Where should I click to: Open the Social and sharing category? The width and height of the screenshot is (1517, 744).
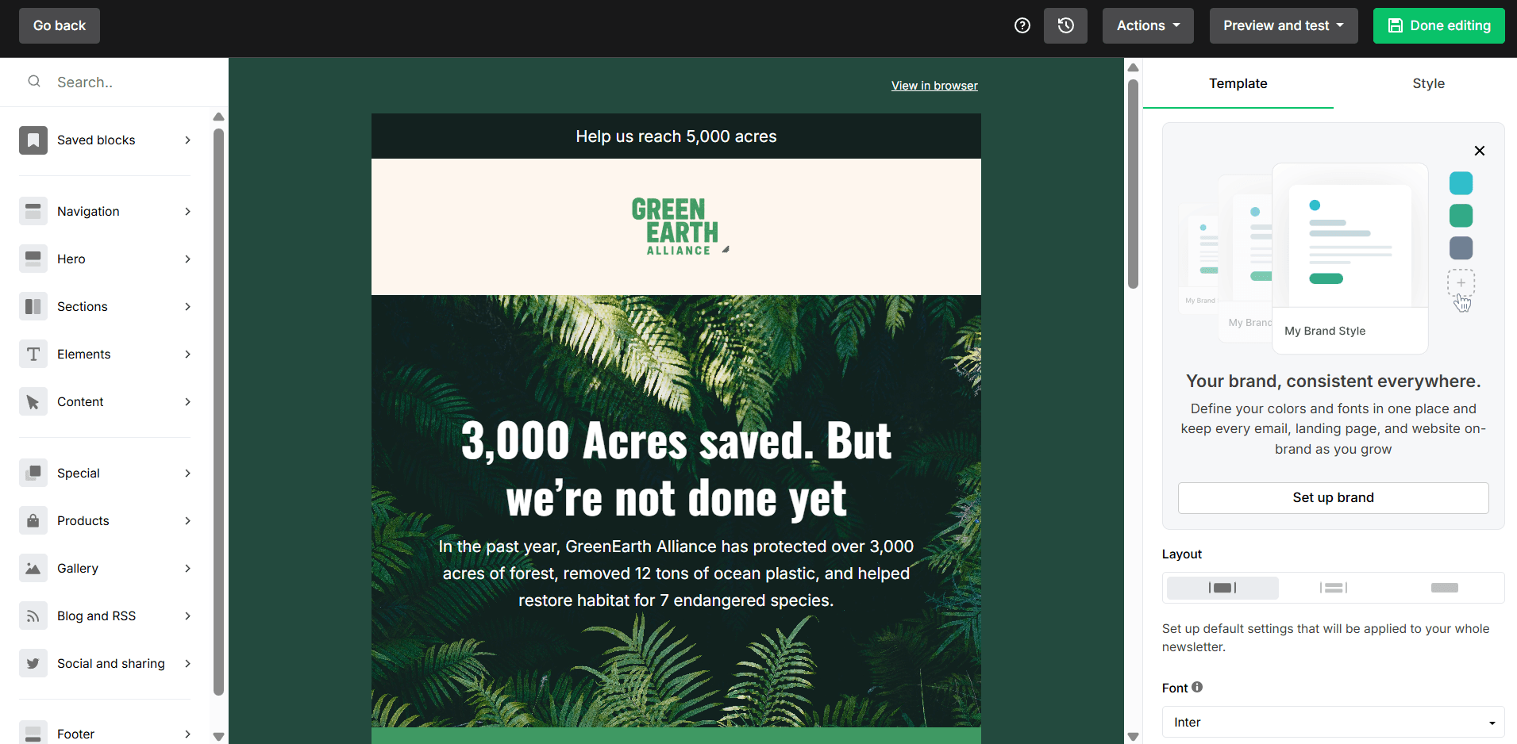pyautogui.click(x=106, y=664)
